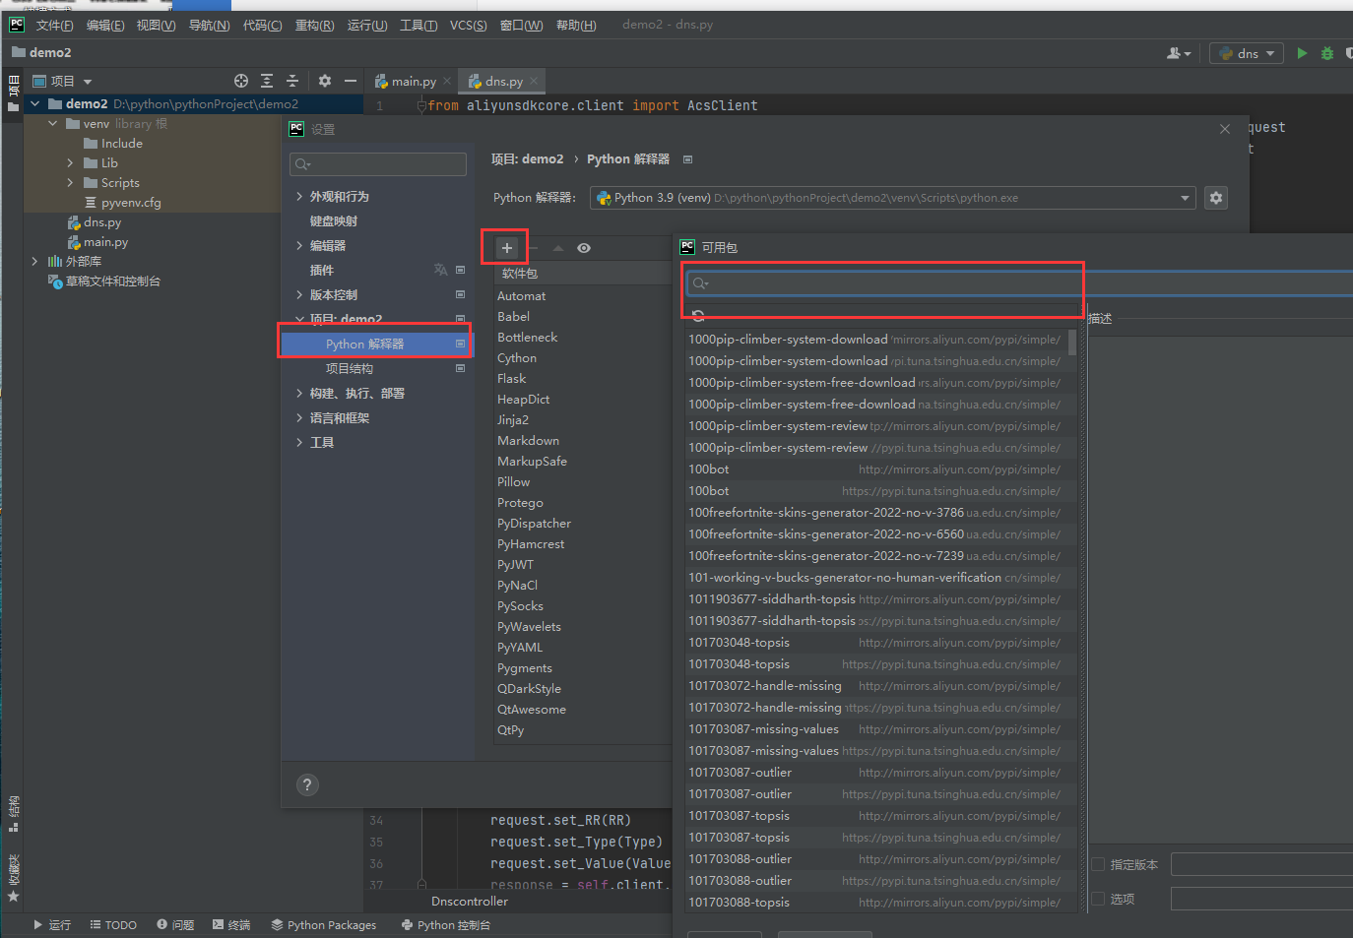Open the 项目 view dropdown
The height and width of the screenshot is (938, 1353).
[x=62, y=81]
